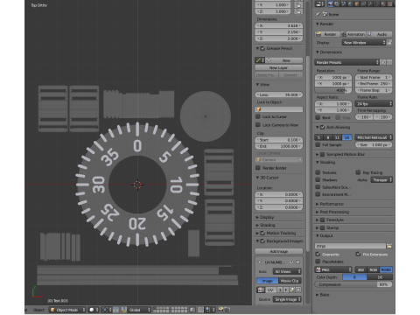Enable the Placeholders checkbox
This screenshot has height=315, width=420.
click(x=318, y=262)
